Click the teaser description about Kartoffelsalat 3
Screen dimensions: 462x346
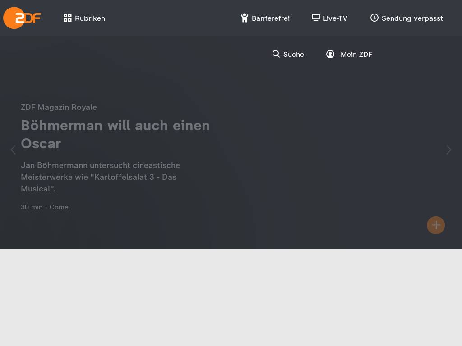point(101,177)
